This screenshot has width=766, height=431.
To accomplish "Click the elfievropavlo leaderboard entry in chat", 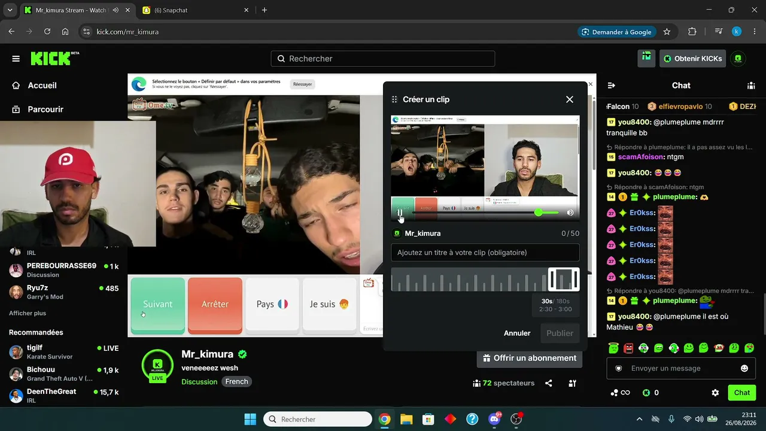I will pyautogui.click(x=680, y=107).
